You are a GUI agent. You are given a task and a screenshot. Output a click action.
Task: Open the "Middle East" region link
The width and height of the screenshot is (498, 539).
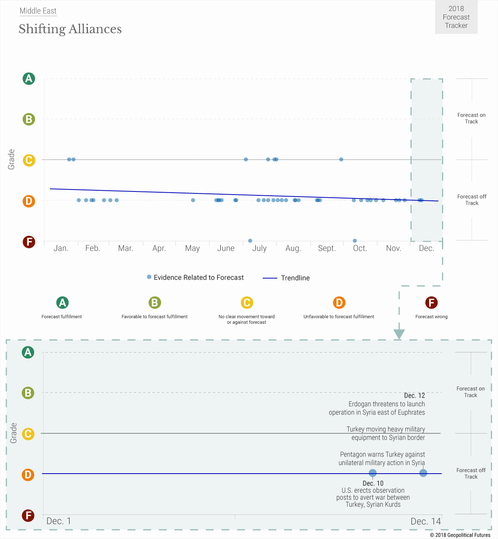point(38,11)
